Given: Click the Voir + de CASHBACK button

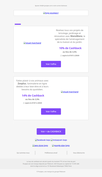Looking at the screenshot, I should 51,132.
